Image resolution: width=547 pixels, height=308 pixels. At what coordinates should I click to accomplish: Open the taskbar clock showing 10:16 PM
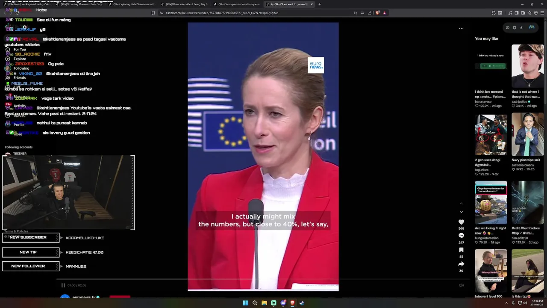point(537,303)
